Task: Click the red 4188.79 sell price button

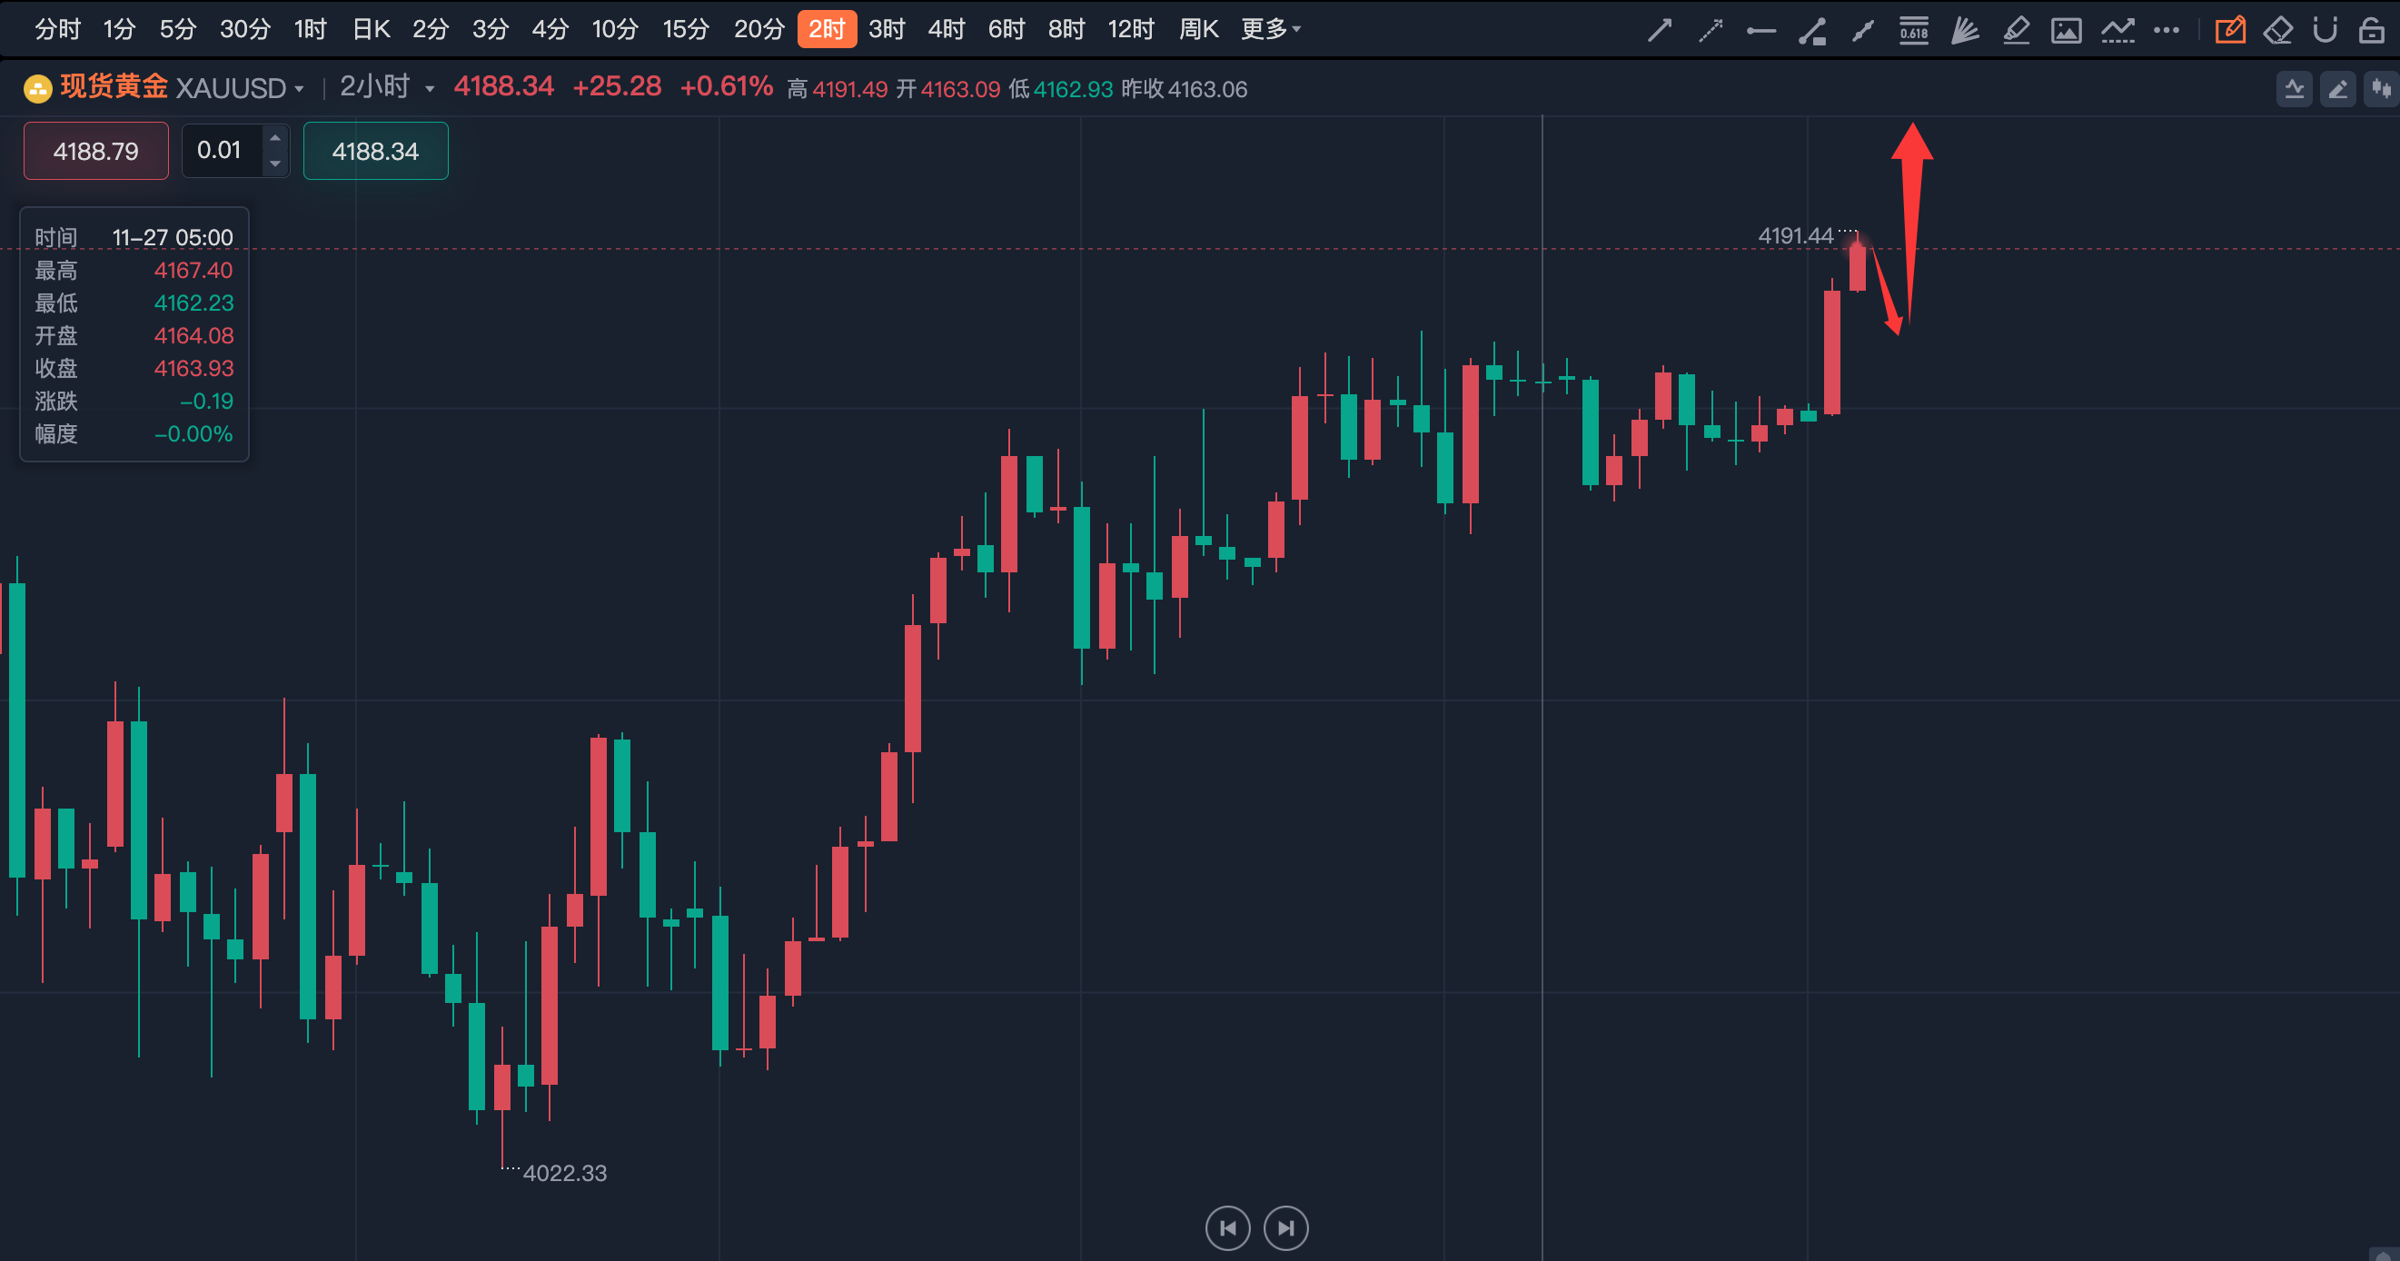Action: click(x=96, y=151)
